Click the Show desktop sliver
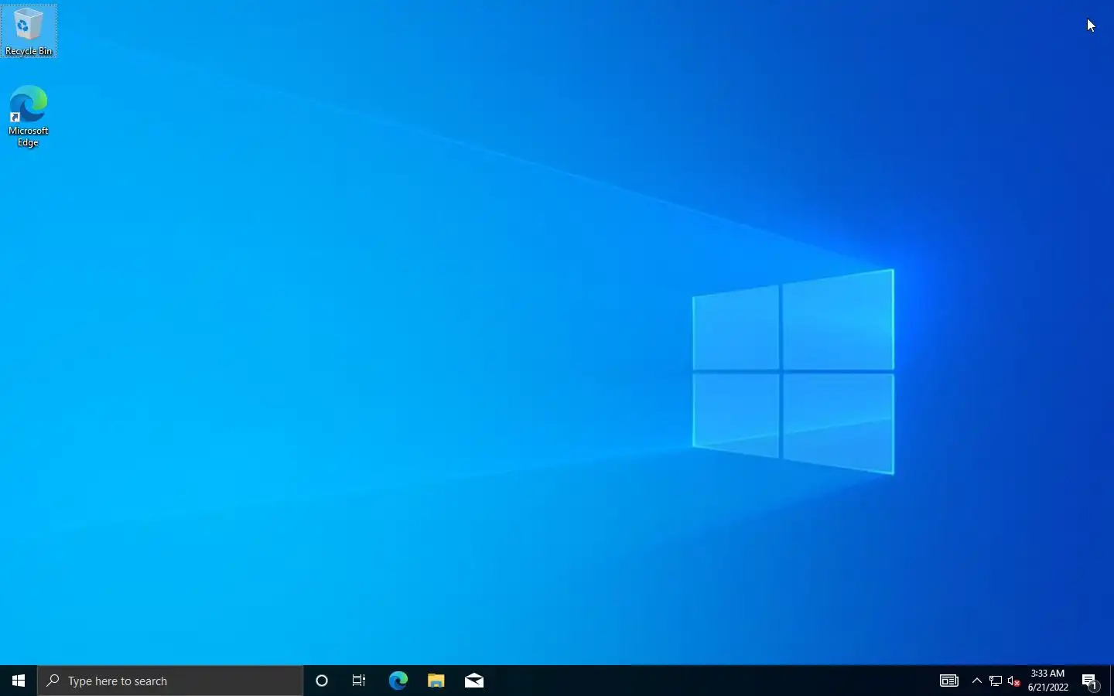The height and width of the screenshot is (696, 1114). [x=1112, y=681]
